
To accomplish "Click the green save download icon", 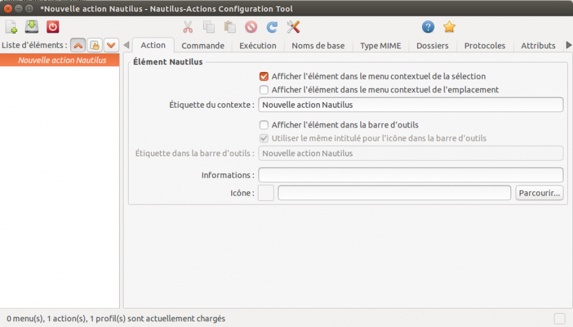I will (x=32, y=27).
